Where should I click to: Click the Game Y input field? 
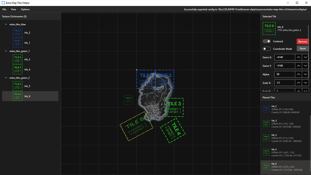285,66
